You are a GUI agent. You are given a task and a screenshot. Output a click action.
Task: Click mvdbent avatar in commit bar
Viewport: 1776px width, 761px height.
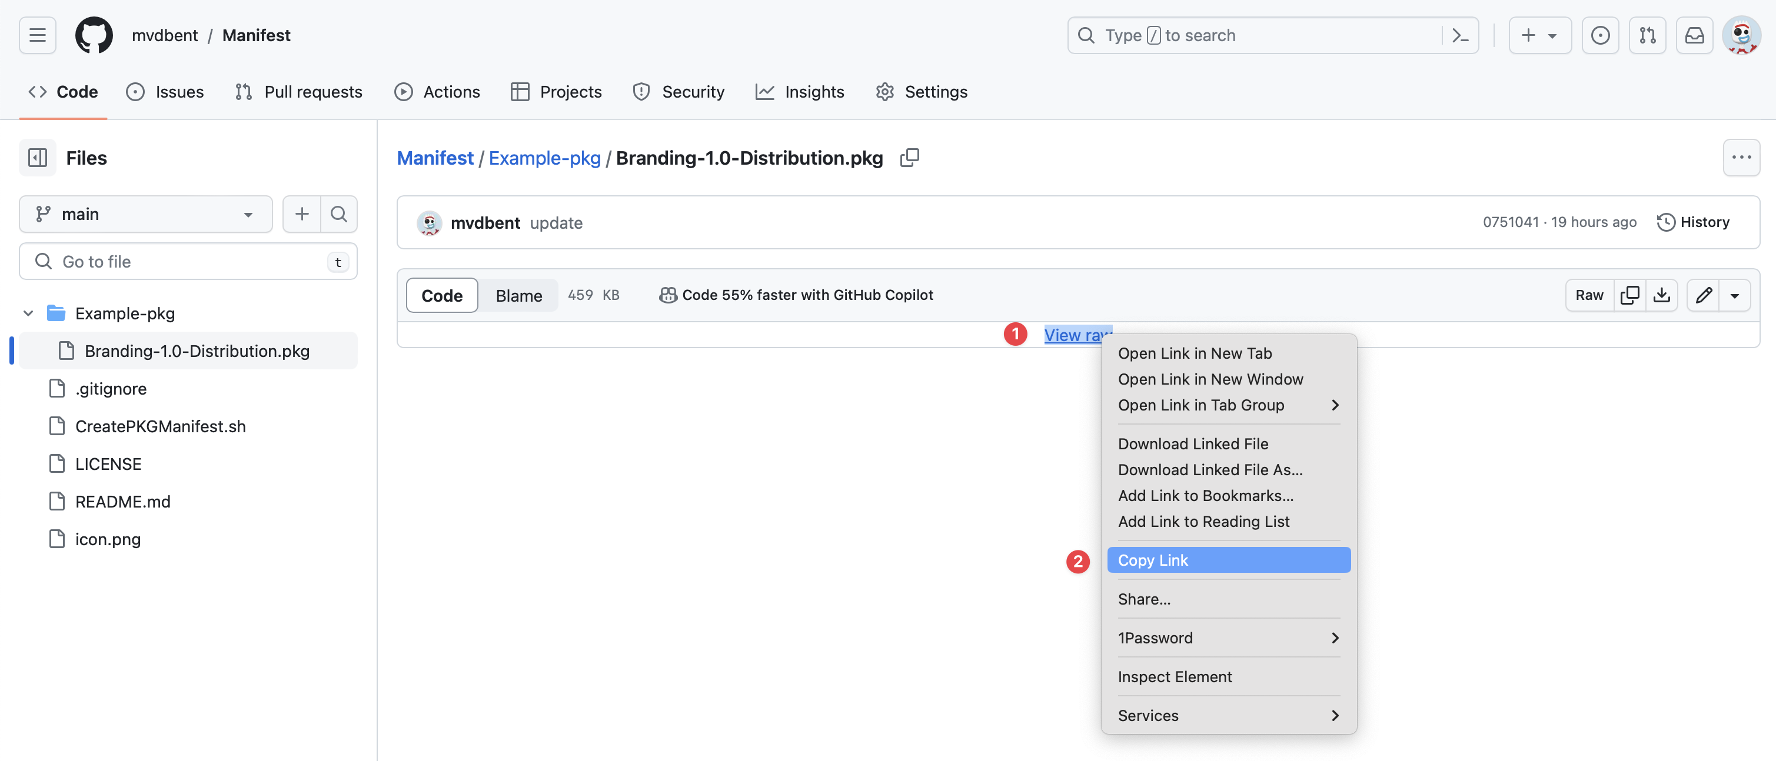pyautogui.click(x=429, y=223)
